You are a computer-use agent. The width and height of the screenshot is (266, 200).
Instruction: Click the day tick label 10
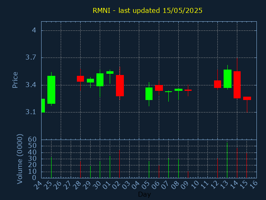[x=194, y=185]
